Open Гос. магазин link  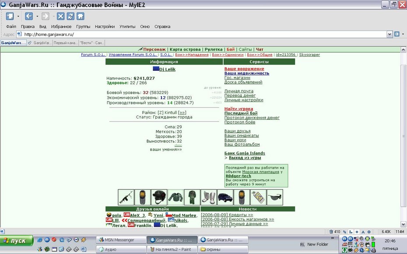pyautogui.click(x=237, y=77)
